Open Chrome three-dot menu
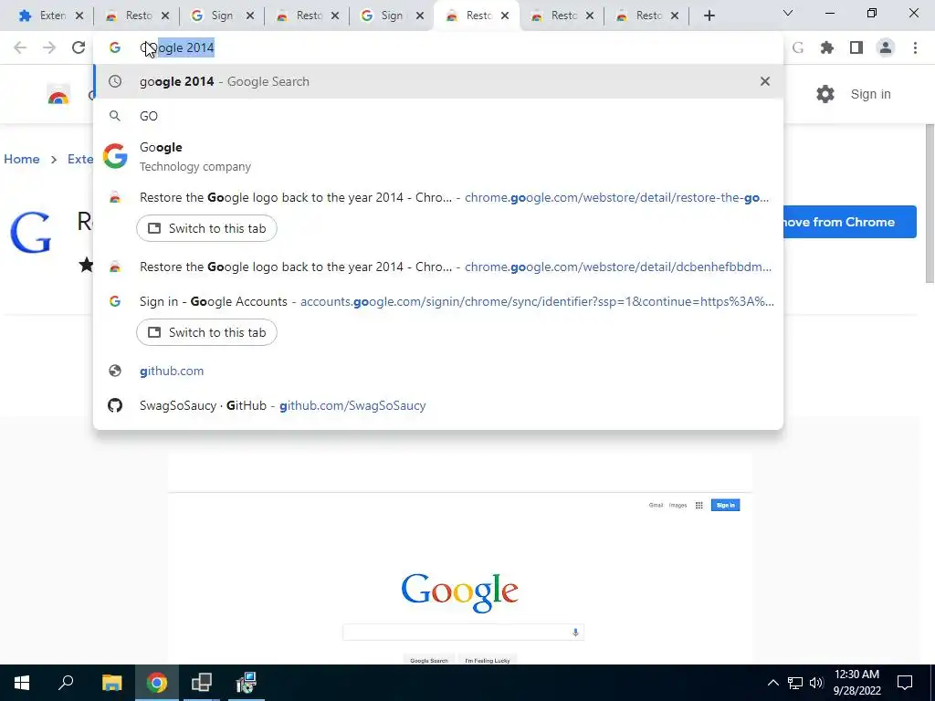 [x=915, y=47]
